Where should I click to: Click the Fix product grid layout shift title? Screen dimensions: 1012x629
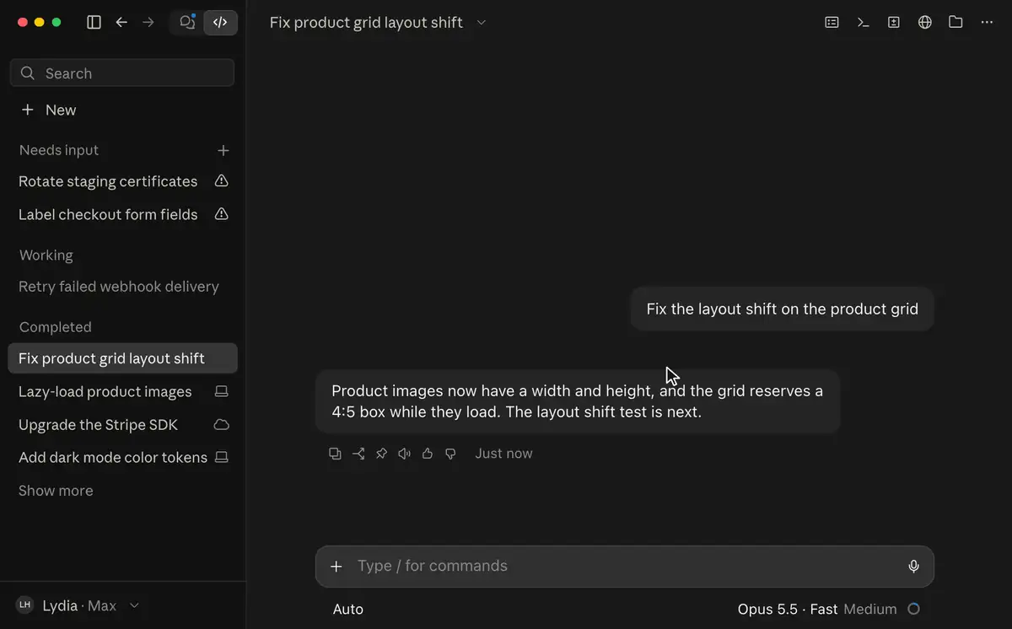(x=366, y=23)
